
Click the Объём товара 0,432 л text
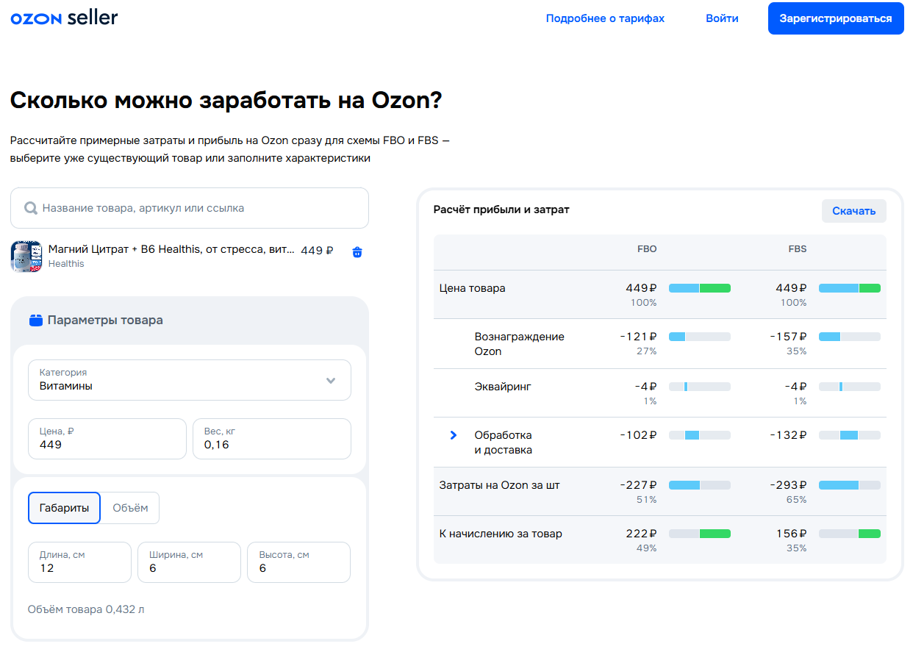86,609
